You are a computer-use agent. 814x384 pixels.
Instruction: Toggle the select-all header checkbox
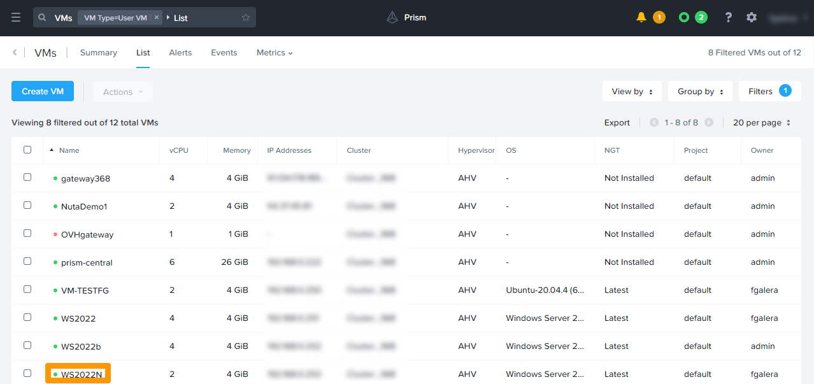[x=27, y=150]
